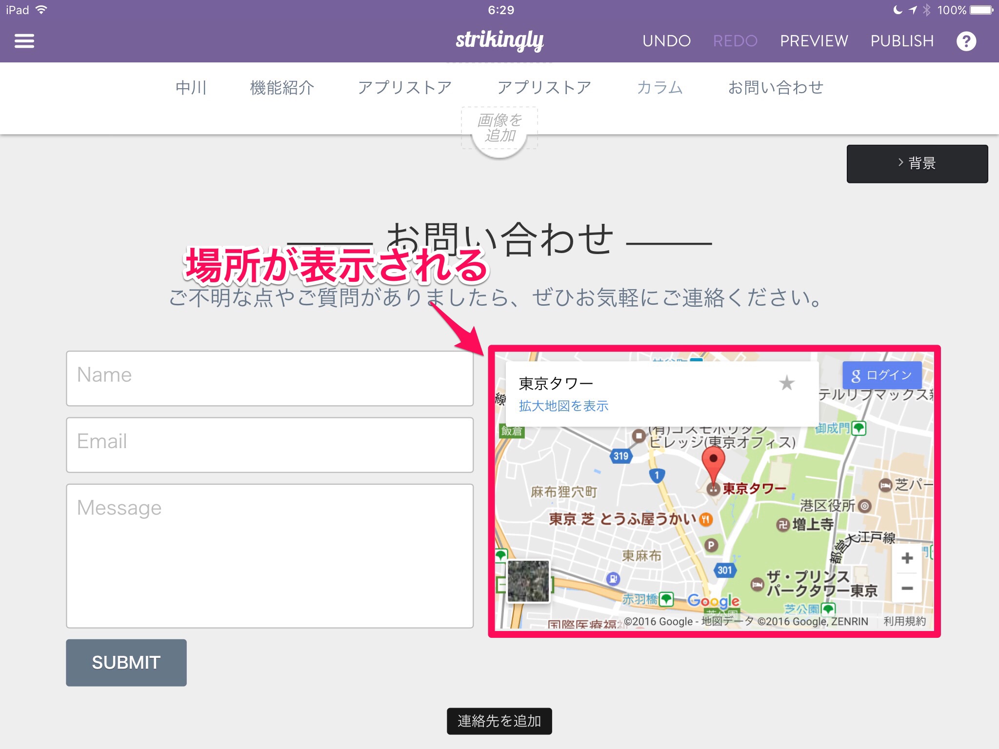The height and width of the screenshot is (749, 999).
Task: Click the REDO button
Action: tap(735, 41)
